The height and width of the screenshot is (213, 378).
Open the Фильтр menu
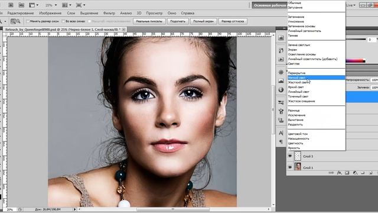click(109, 13)
